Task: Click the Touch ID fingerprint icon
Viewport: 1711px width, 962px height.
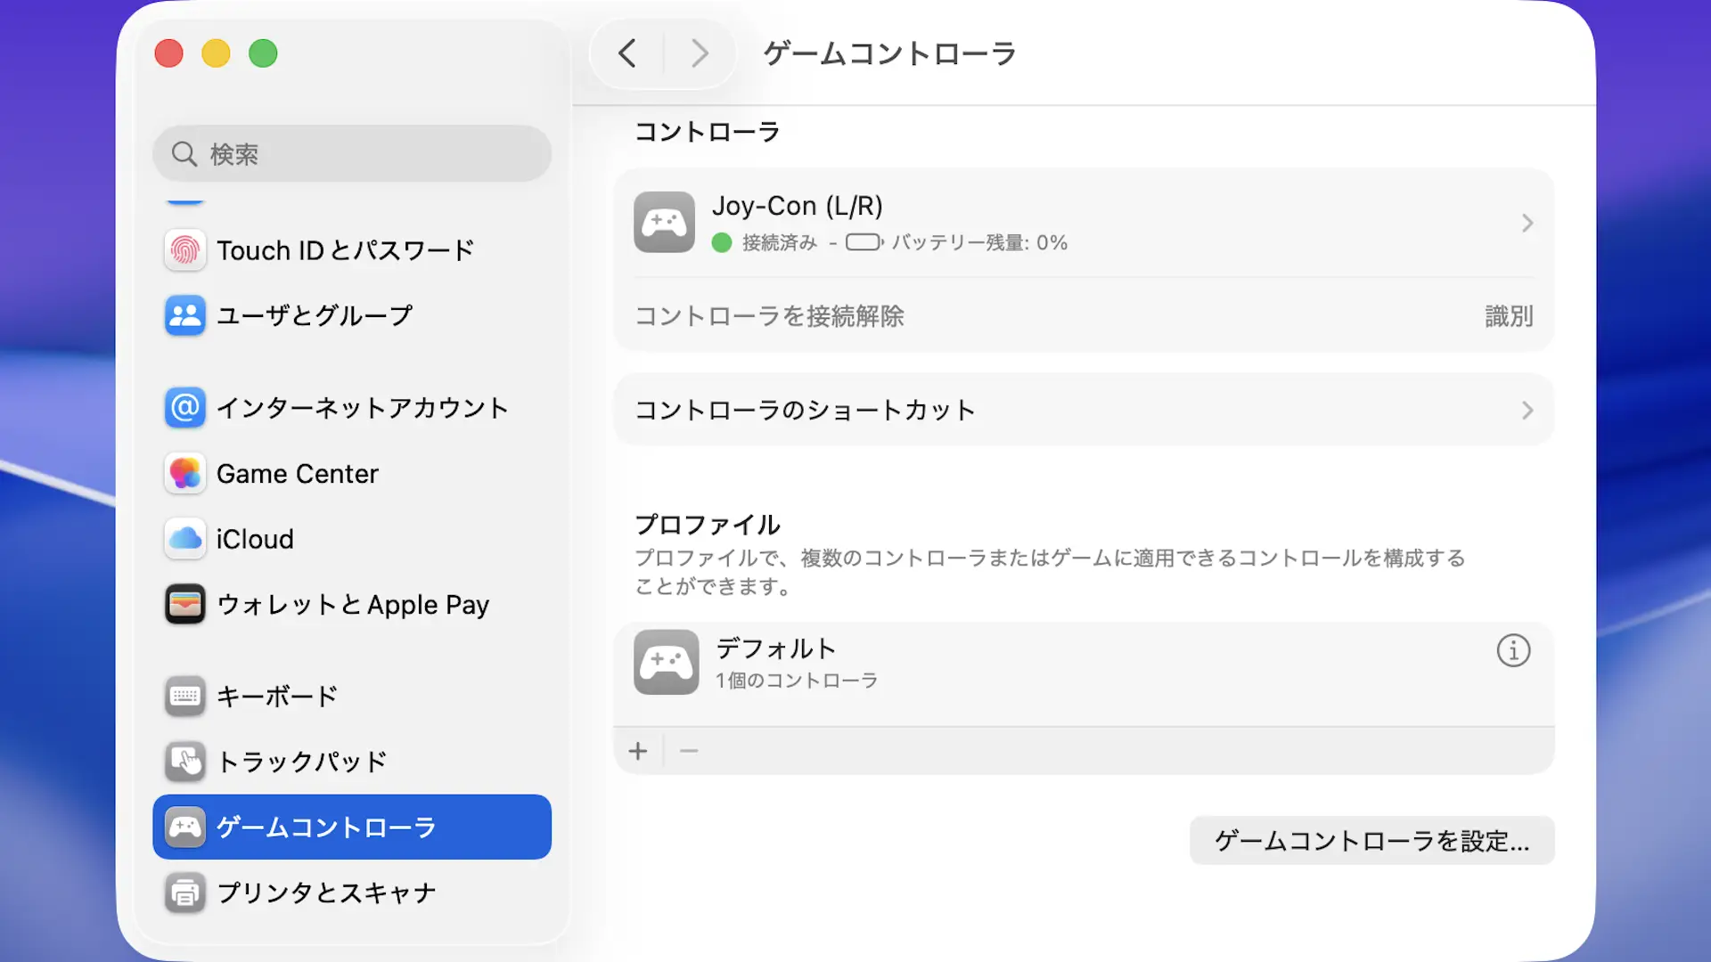Action: (x=184, y=250)
